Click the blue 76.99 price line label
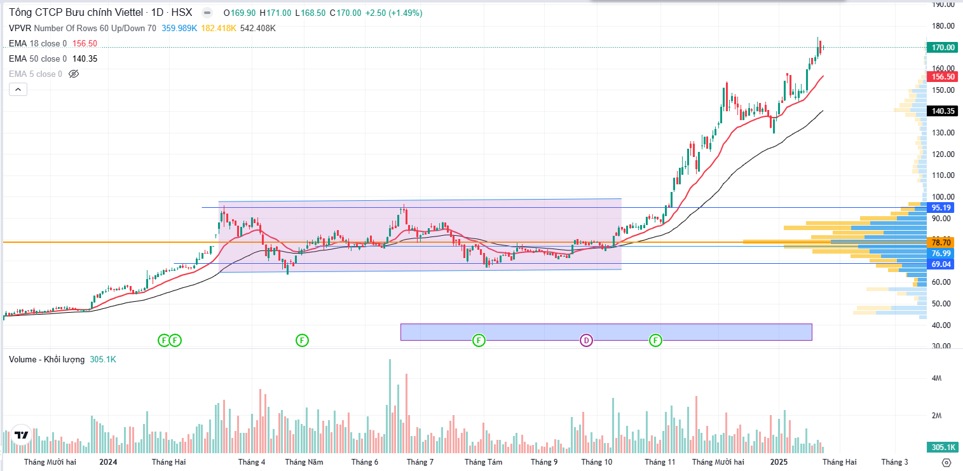 (x=942, y=252)
